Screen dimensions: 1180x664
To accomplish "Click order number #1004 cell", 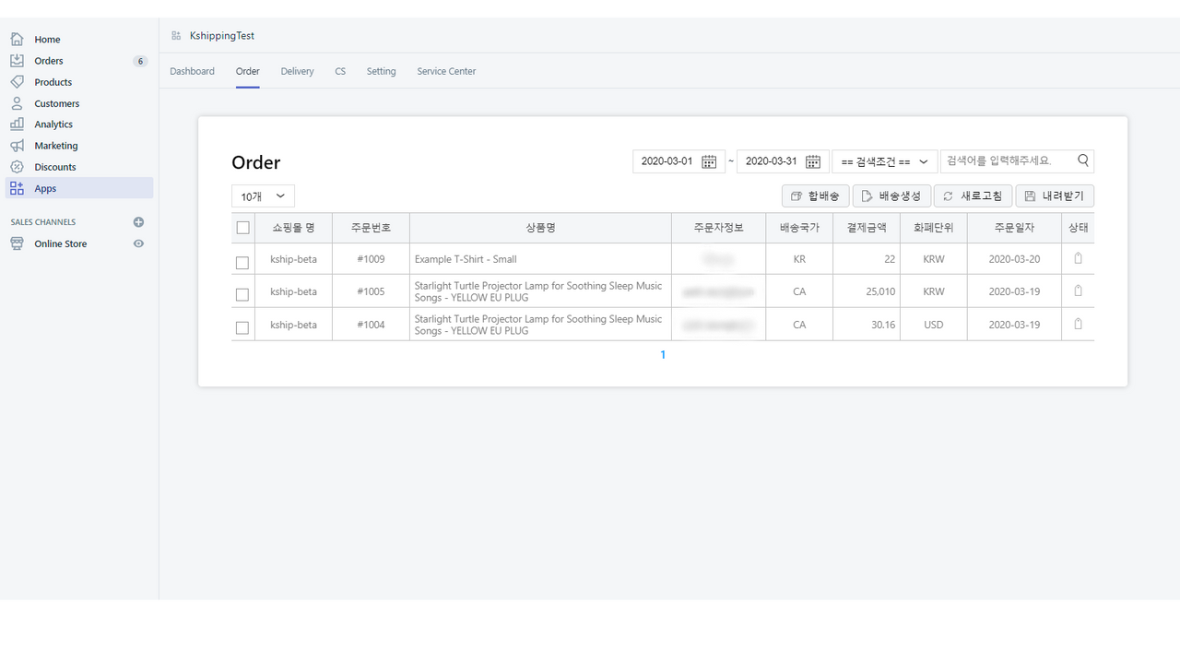I will [x=371, y=325].
